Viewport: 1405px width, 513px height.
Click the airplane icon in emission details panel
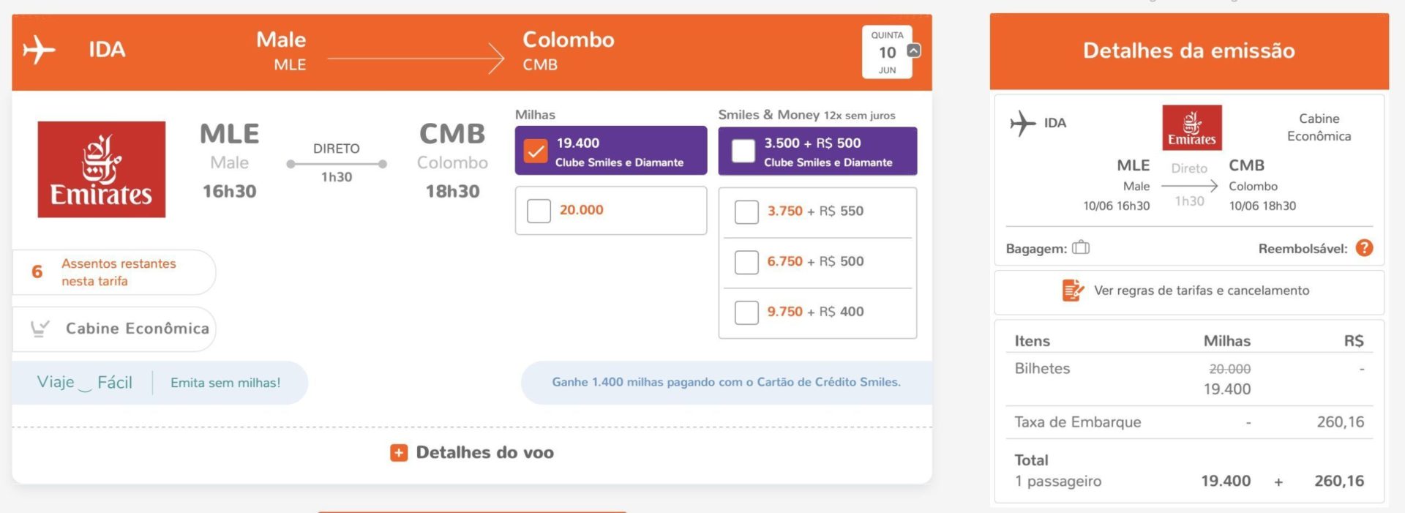[1023, 123]
